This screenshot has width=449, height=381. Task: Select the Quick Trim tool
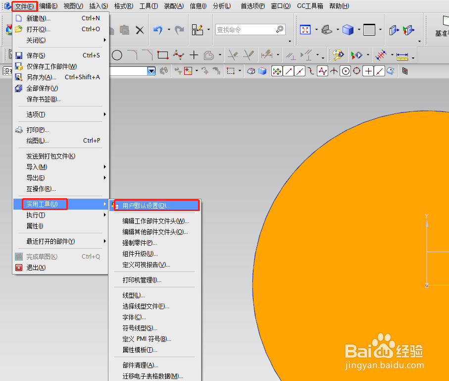tap(233, 55)
